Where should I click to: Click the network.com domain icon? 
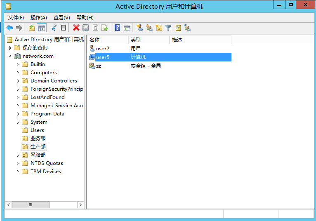18,56
